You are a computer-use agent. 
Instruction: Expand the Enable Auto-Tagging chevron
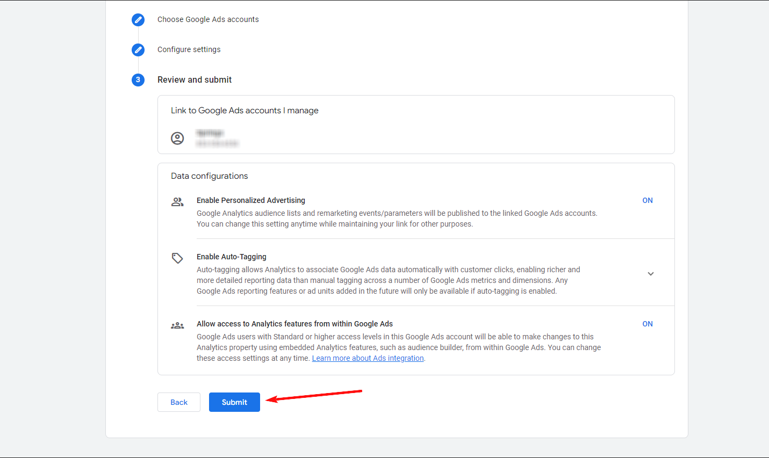coord(651,274)
